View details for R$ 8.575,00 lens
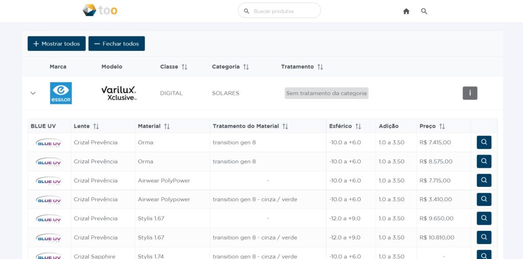The height and width of the screenshot is (259, 523). coord(484,161)
